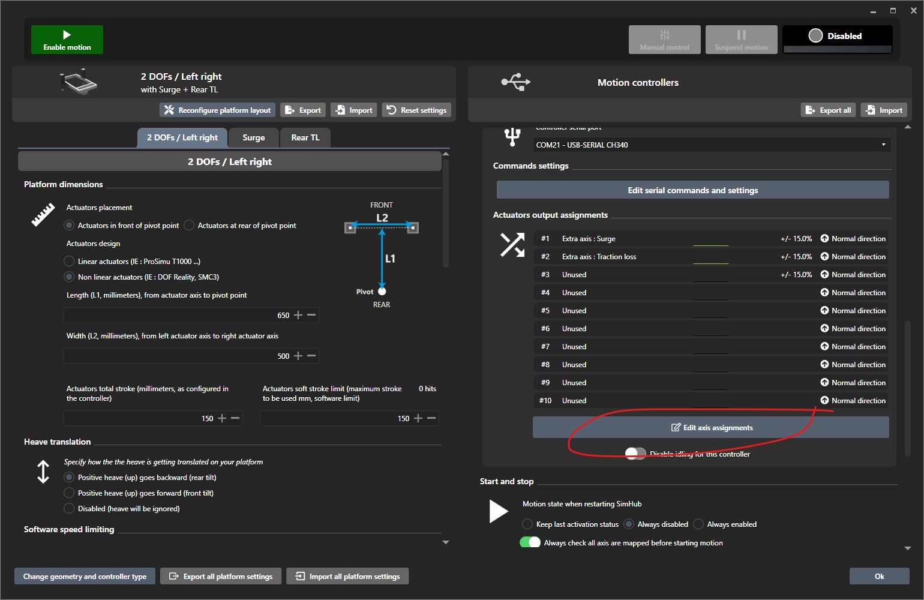
Task: Click scroll-down arrow of motion controllers panel
Action: pos(908,548)
